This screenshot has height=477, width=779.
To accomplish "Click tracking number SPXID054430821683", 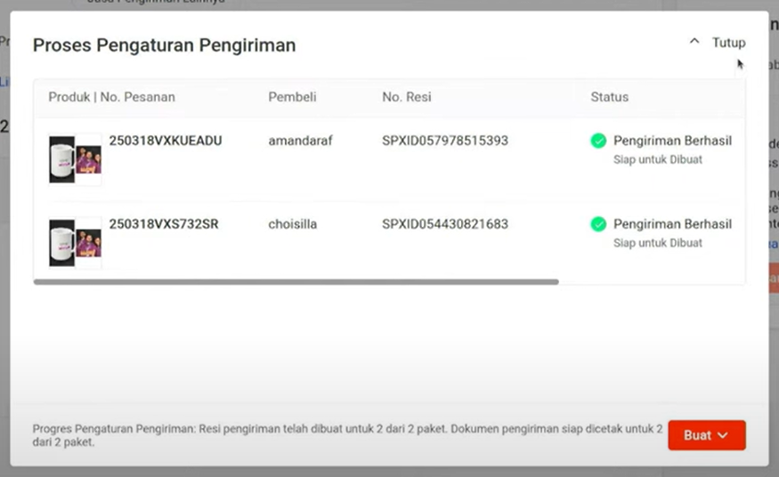I will coord(445,224).
